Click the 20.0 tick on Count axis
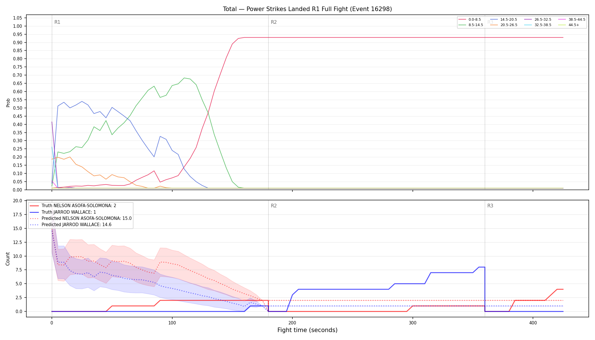Viewport: 595px width, 340px height. click(x=18, y=201)
